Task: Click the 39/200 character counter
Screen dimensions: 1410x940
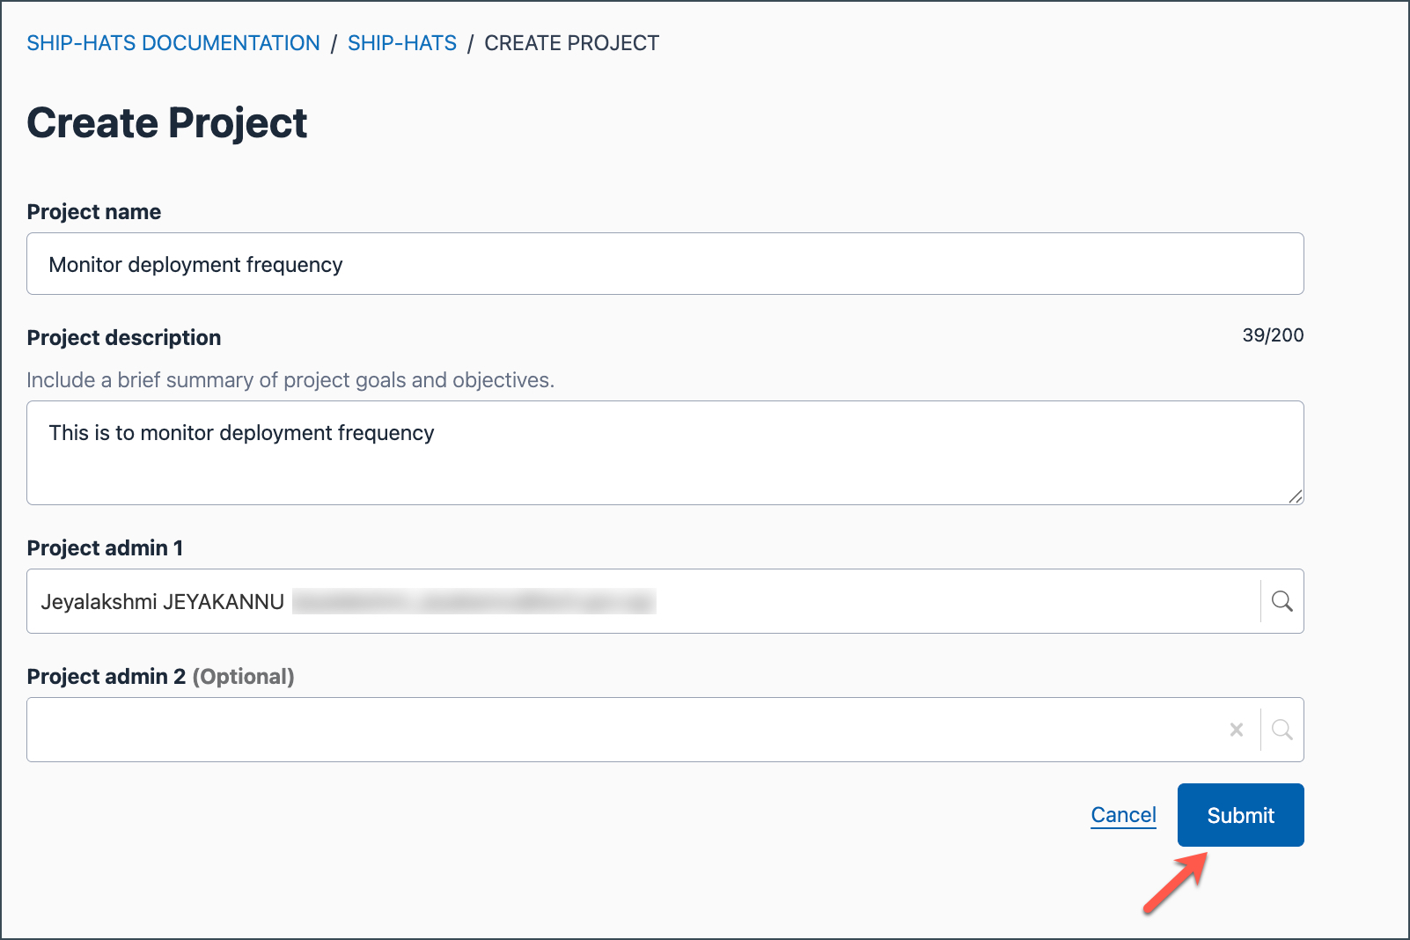Action: (x=1273, y=335)
